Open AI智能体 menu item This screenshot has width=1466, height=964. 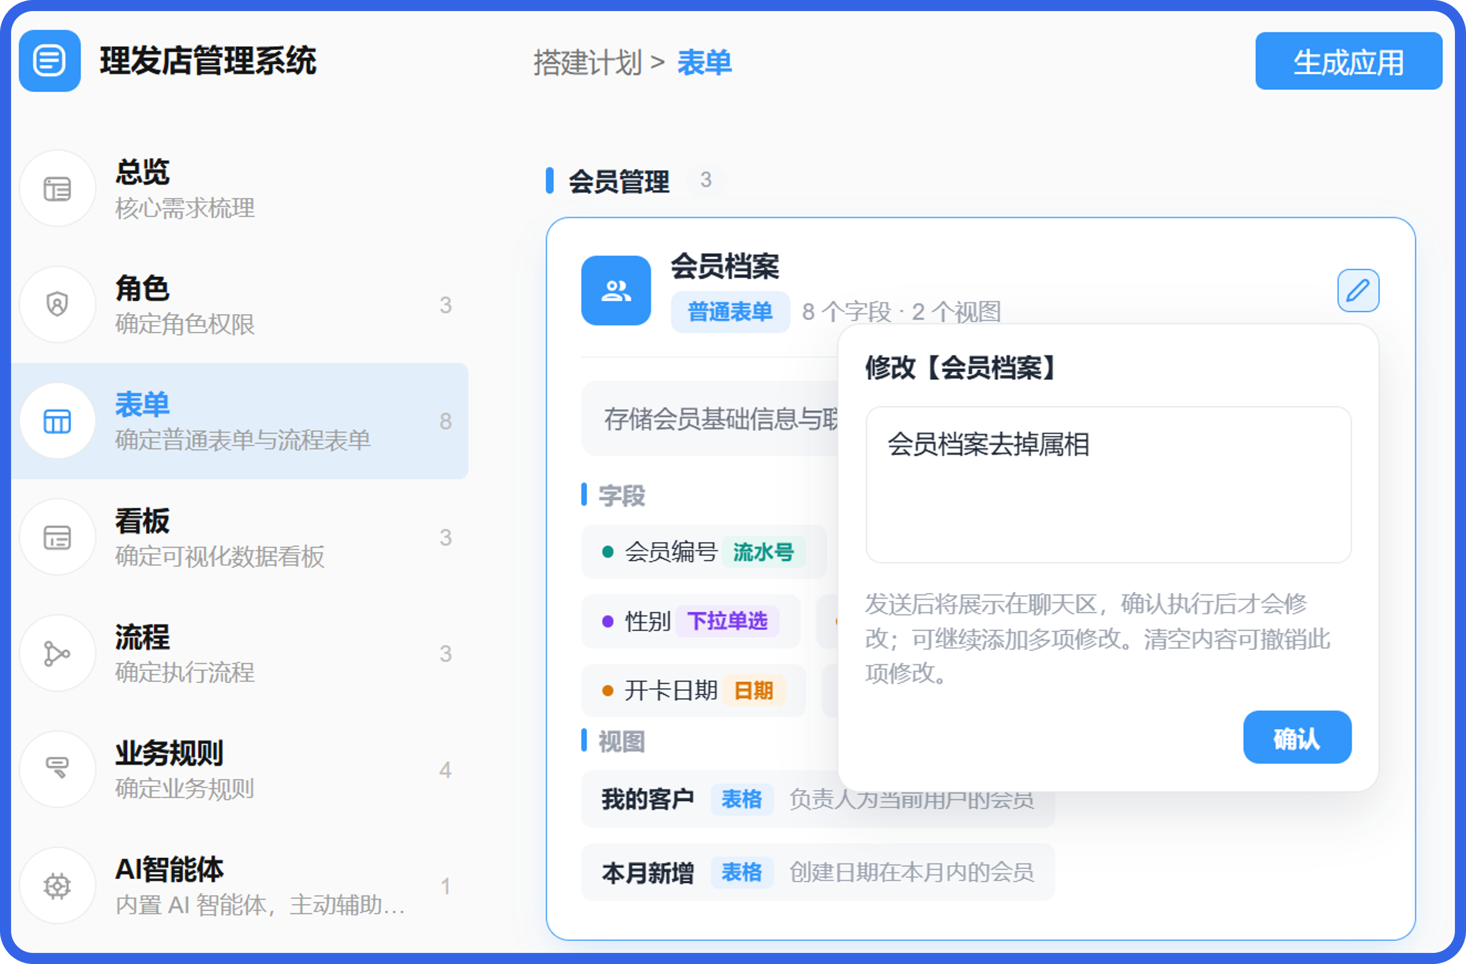240,886
